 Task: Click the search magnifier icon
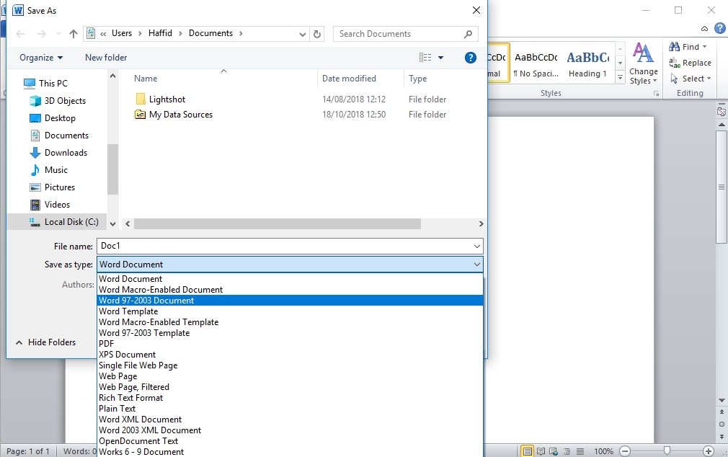coord(468,34)
